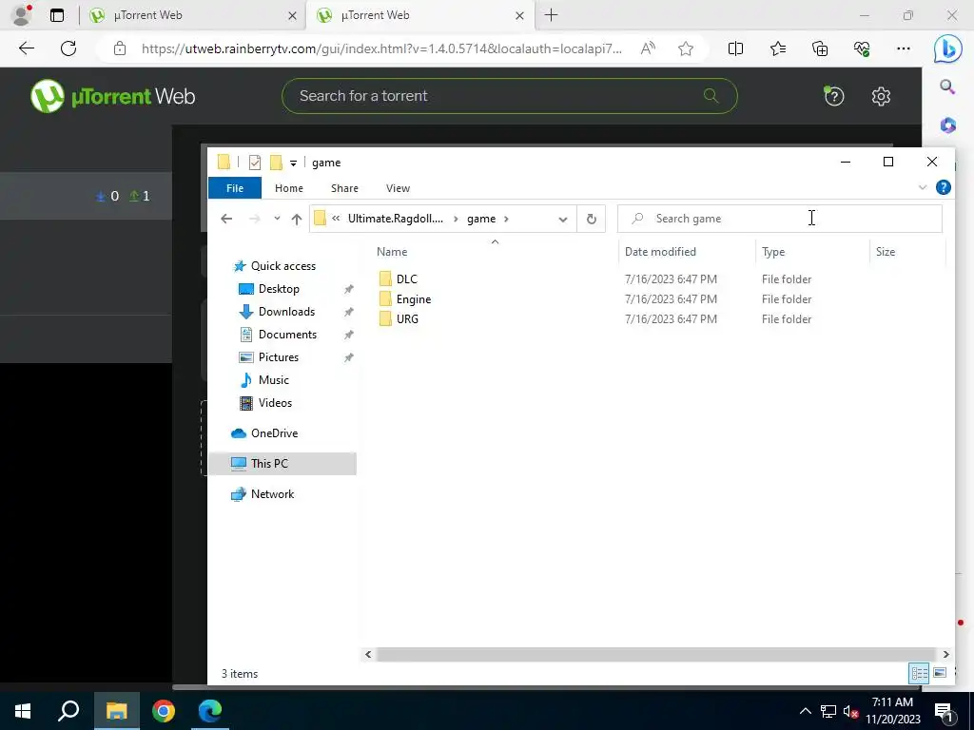Click the Edge sidebar search icon
This screenshot has width=974, height=730.
(x=947, y=86)
